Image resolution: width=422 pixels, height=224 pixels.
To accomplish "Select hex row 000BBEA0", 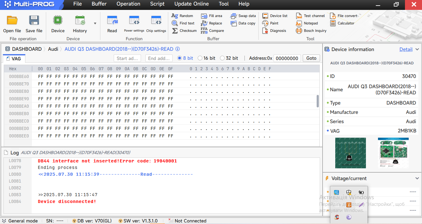I will coord(161,106).
